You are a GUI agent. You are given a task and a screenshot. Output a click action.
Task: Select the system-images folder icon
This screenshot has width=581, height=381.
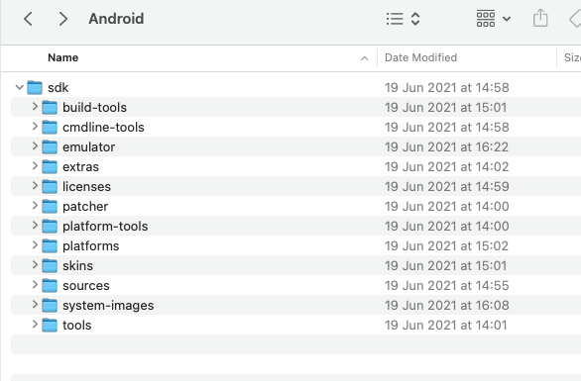[50, 305]
